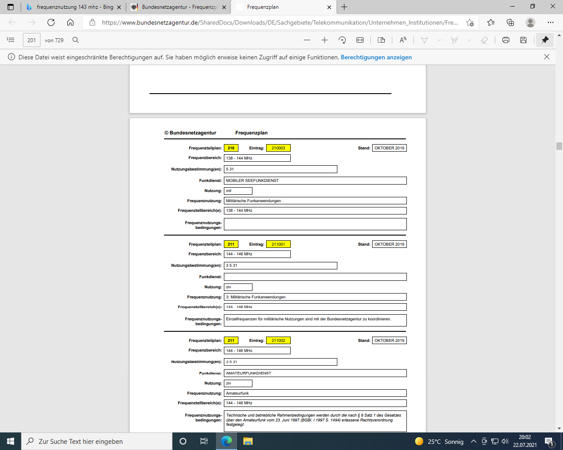
Task: Switch to the Bundesnetzagentur Frequenzplan tab
Action: pos(178,7)
